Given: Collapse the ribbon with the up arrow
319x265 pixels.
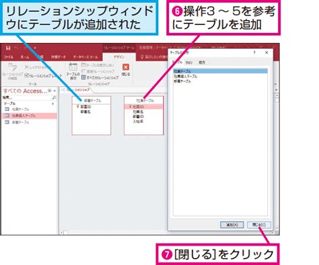Looking at the screenshot, I should pyautogui.click(x=276, y=84).
